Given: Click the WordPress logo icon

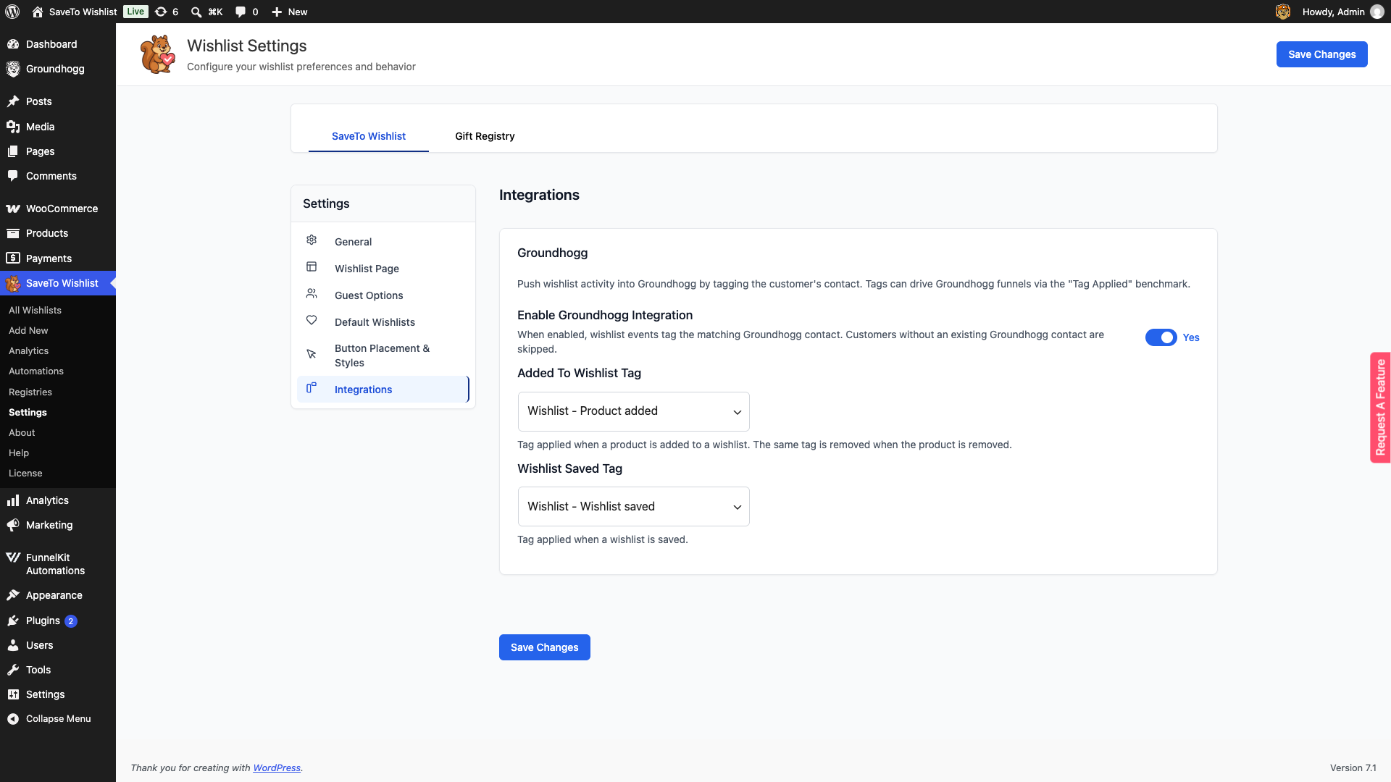Looking at the screenshot, I should 12,12.
